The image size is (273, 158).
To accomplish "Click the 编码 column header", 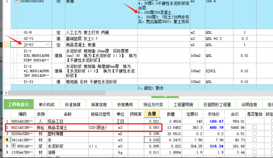I will coord(23,114).
